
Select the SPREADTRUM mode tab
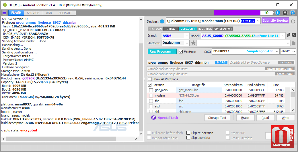(223, 29)
